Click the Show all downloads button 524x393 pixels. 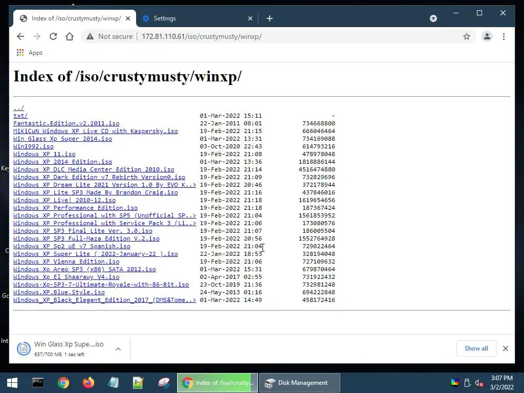coord(476,348)
